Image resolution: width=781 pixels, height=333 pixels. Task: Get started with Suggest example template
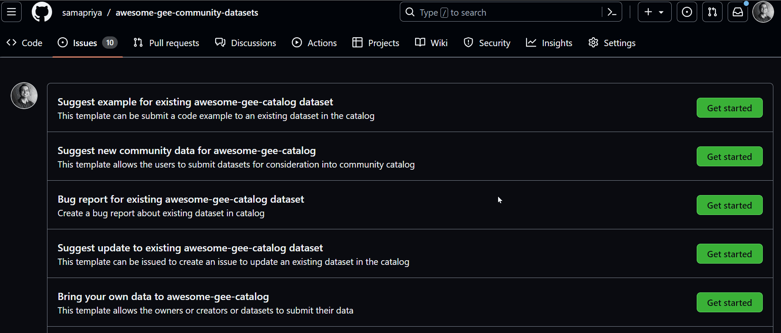point(729,108)
